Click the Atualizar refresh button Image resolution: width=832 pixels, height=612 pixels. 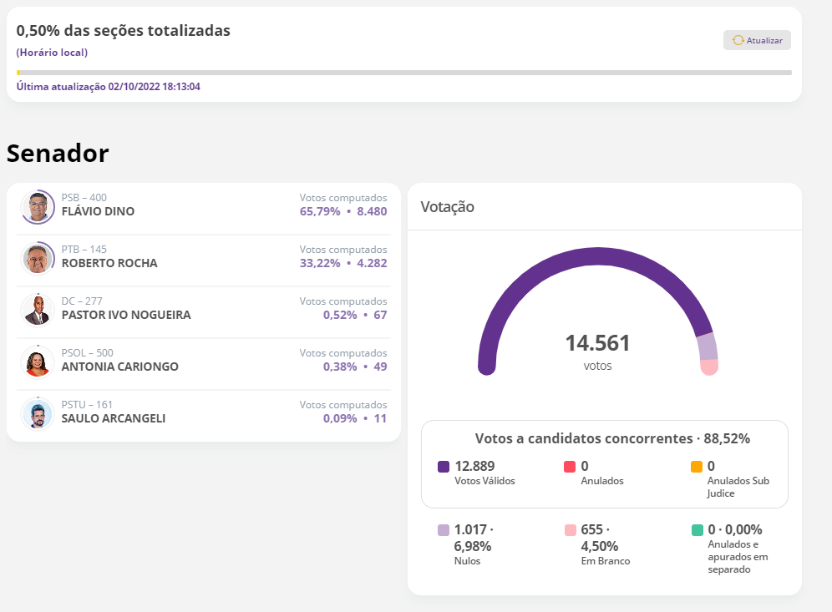tap(757, 40)
